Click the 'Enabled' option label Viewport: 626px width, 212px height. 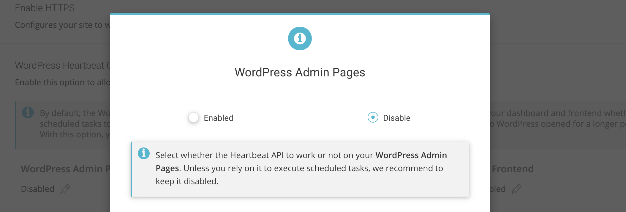click(x=219, y=118)
